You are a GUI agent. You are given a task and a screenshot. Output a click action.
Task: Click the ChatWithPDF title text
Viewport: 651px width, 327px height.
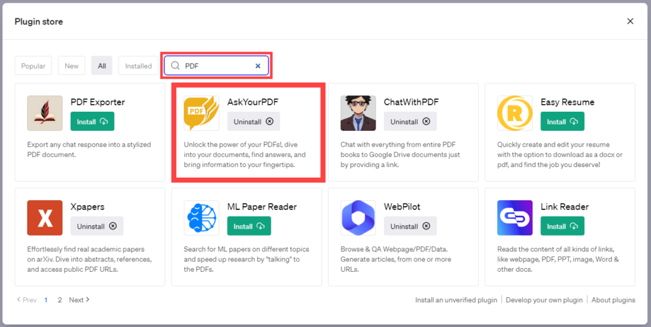(x=411, y=102)
